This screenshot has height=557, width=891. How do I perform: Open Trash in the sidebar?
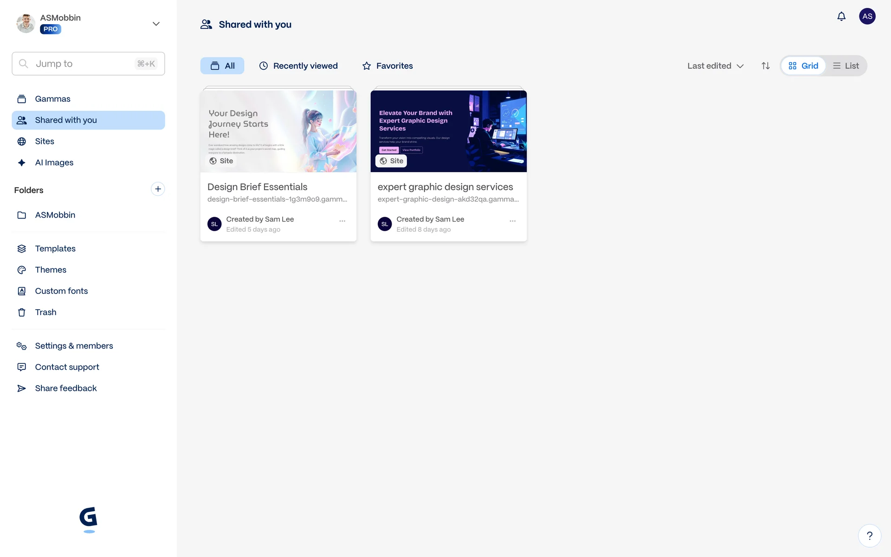coord(45,312)
